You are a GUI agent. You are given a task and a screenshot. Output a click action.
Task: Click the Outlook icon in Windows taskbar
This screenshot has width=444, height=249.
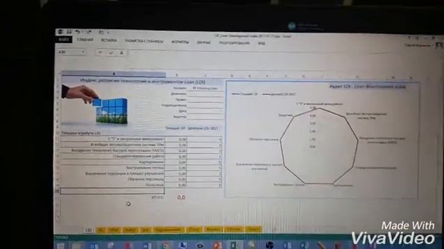coord(94,246)
